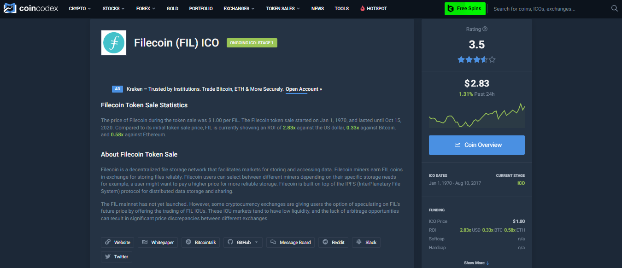Expand the Crypto menu dropdown

80,8
